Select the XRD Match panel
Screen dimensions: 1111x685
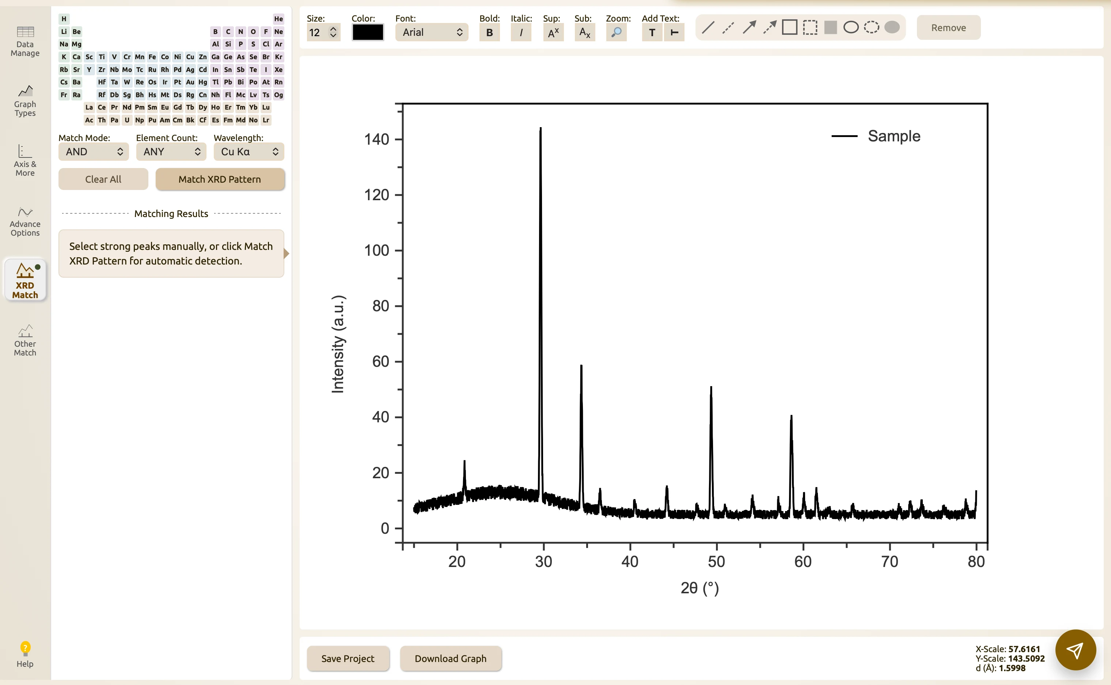[x=25, y=280]
